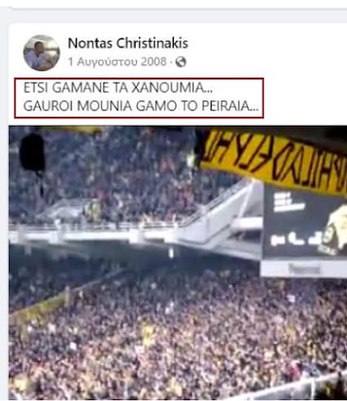Screen dimensions: 347x401
Task: Click the word Christinakis in the author name
Action: pos(153,43)
